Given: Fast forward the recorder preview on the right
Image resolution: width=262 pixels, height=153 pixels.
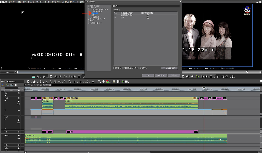Looking at the screenshot, I should [206, 76].
